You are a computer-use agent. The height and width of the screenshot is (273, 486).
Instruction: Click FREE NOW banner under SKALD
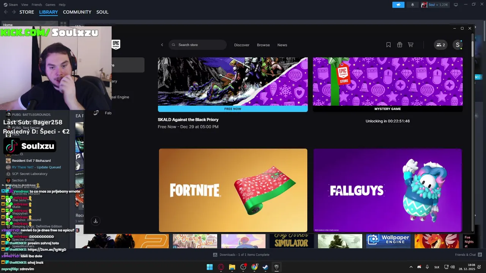pos(233,109)
